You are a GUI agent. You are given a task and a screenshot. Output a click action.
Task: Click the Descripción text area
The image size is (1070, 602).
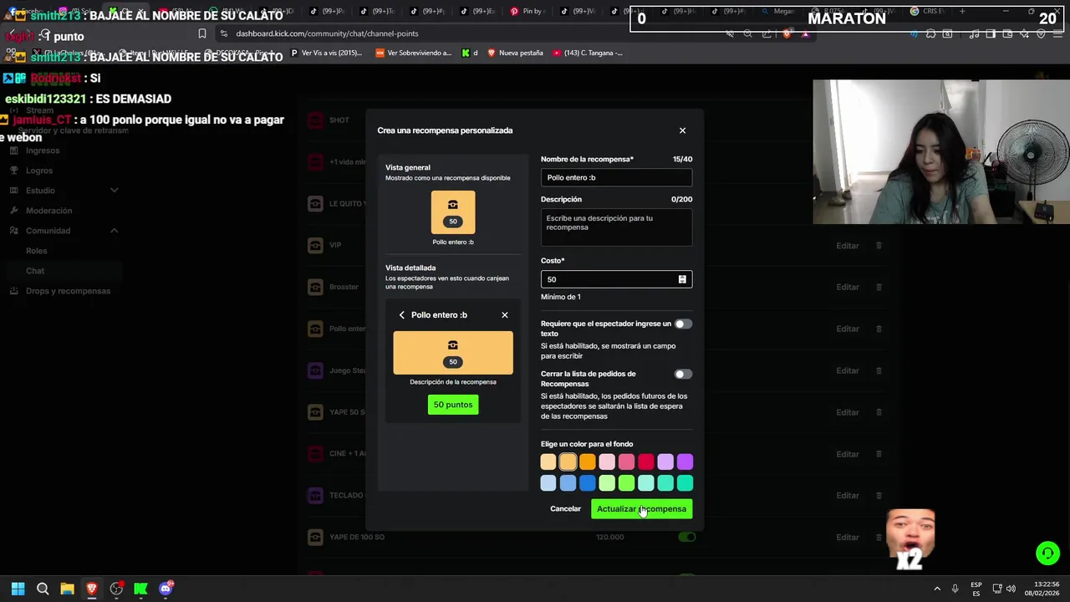[x=616, y=227]
